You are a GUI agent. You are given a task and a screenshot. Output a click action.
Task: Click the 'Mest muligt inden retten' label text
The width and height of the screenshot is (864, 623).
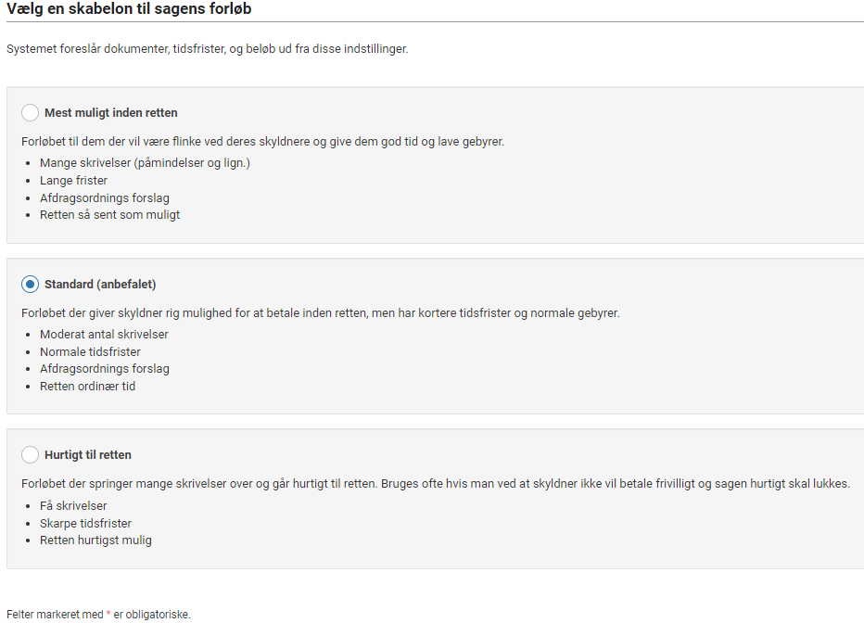(111, 113)
